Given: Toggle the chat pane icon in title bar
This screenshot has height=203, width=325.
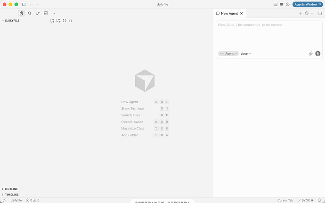Looking at the screenshot, I should [x=282, y=4].
